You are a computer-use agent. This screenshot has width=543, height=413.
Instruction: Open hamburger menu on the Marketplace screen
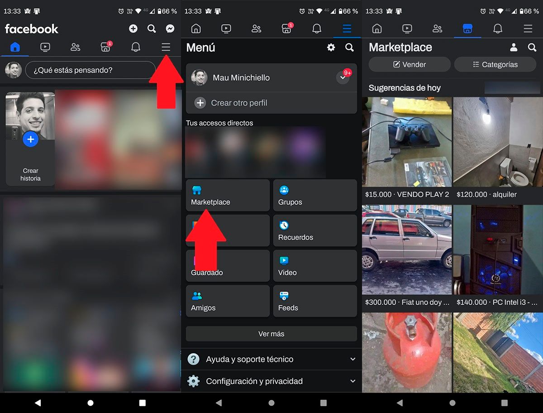tap(528, 29)
